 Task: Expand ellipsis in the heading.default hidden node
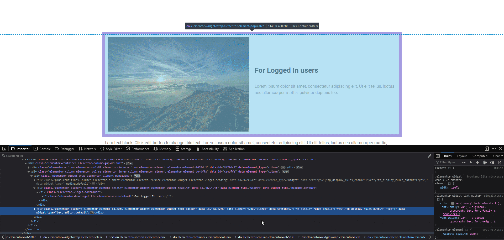point(93,184)
